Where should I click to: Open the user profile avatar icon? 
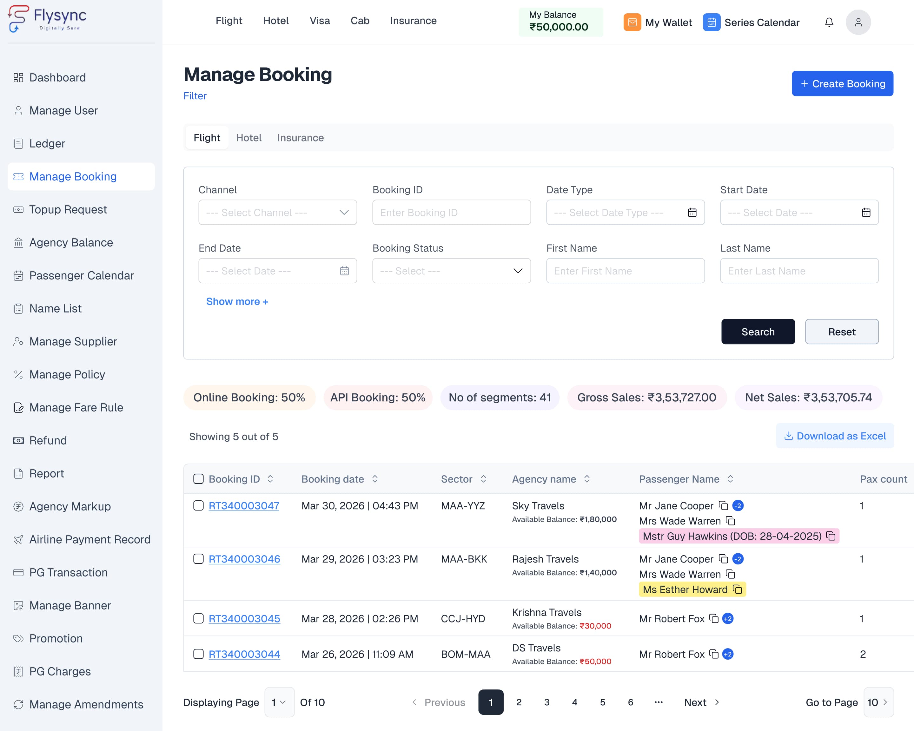(x=858, y=22)
